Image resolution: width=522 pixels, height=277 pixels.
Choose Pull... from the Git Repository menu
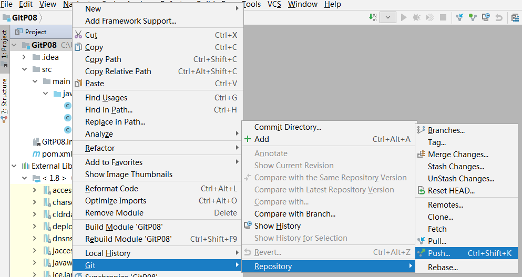pos(437,241)
